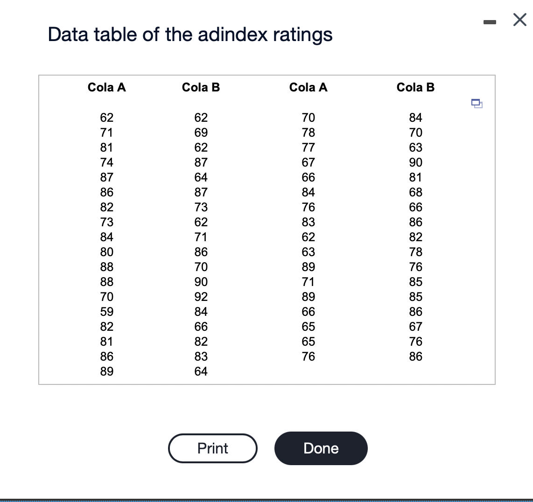Select the minimize icon at top right
This screenshot has height=502, width=533.
click(x=490, y=21)
